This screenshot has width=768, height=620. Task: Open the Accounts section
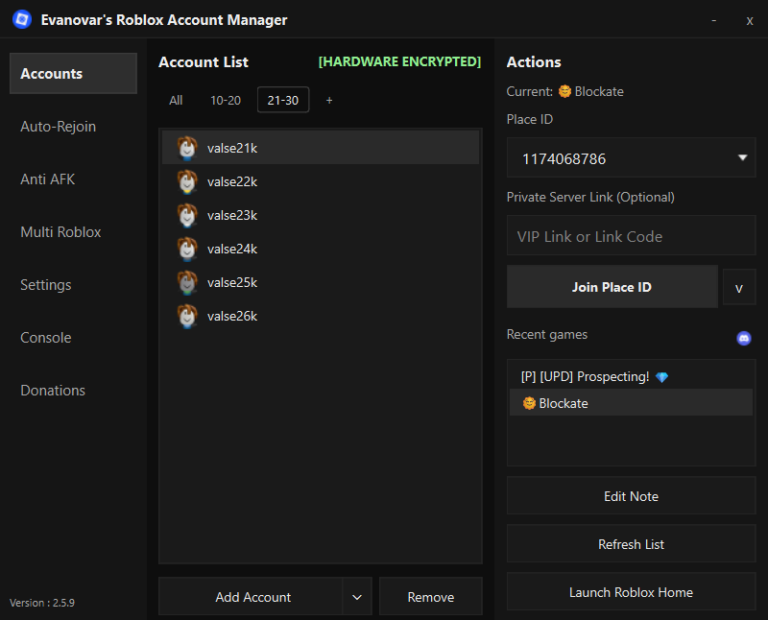73,74
